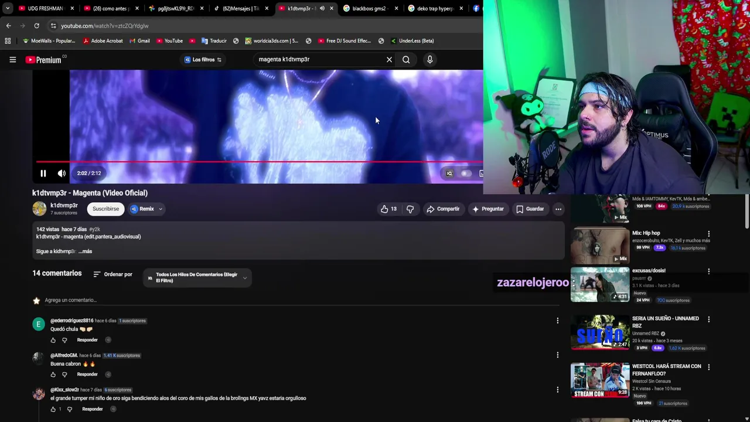750x422 pixels.
Task: Clear the search box with the X
Action: (389, 59)
